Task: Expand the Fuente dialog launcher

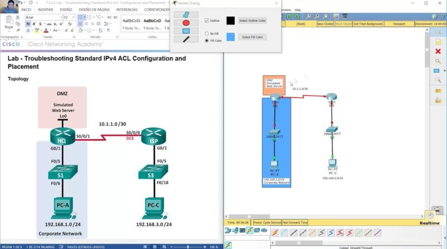Action: (x=74, y=37)
